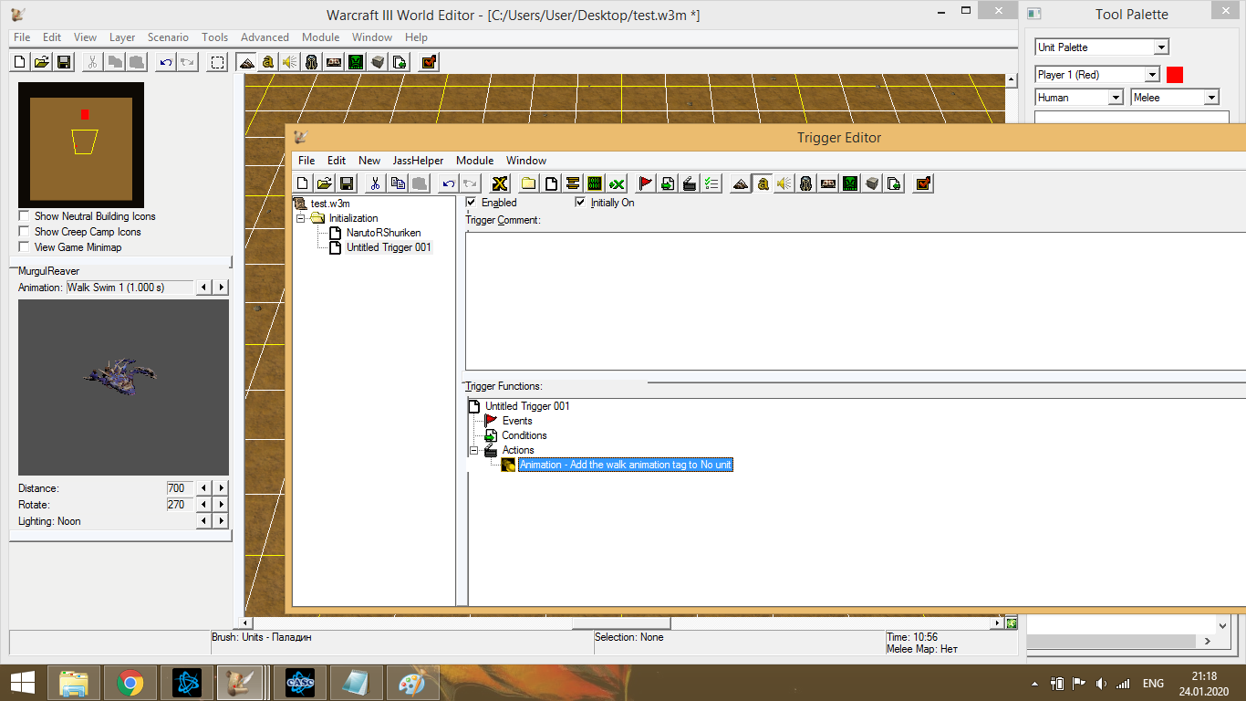Collapse the Actions node
Screen dimensions: 1246x701
click(473, 450)
